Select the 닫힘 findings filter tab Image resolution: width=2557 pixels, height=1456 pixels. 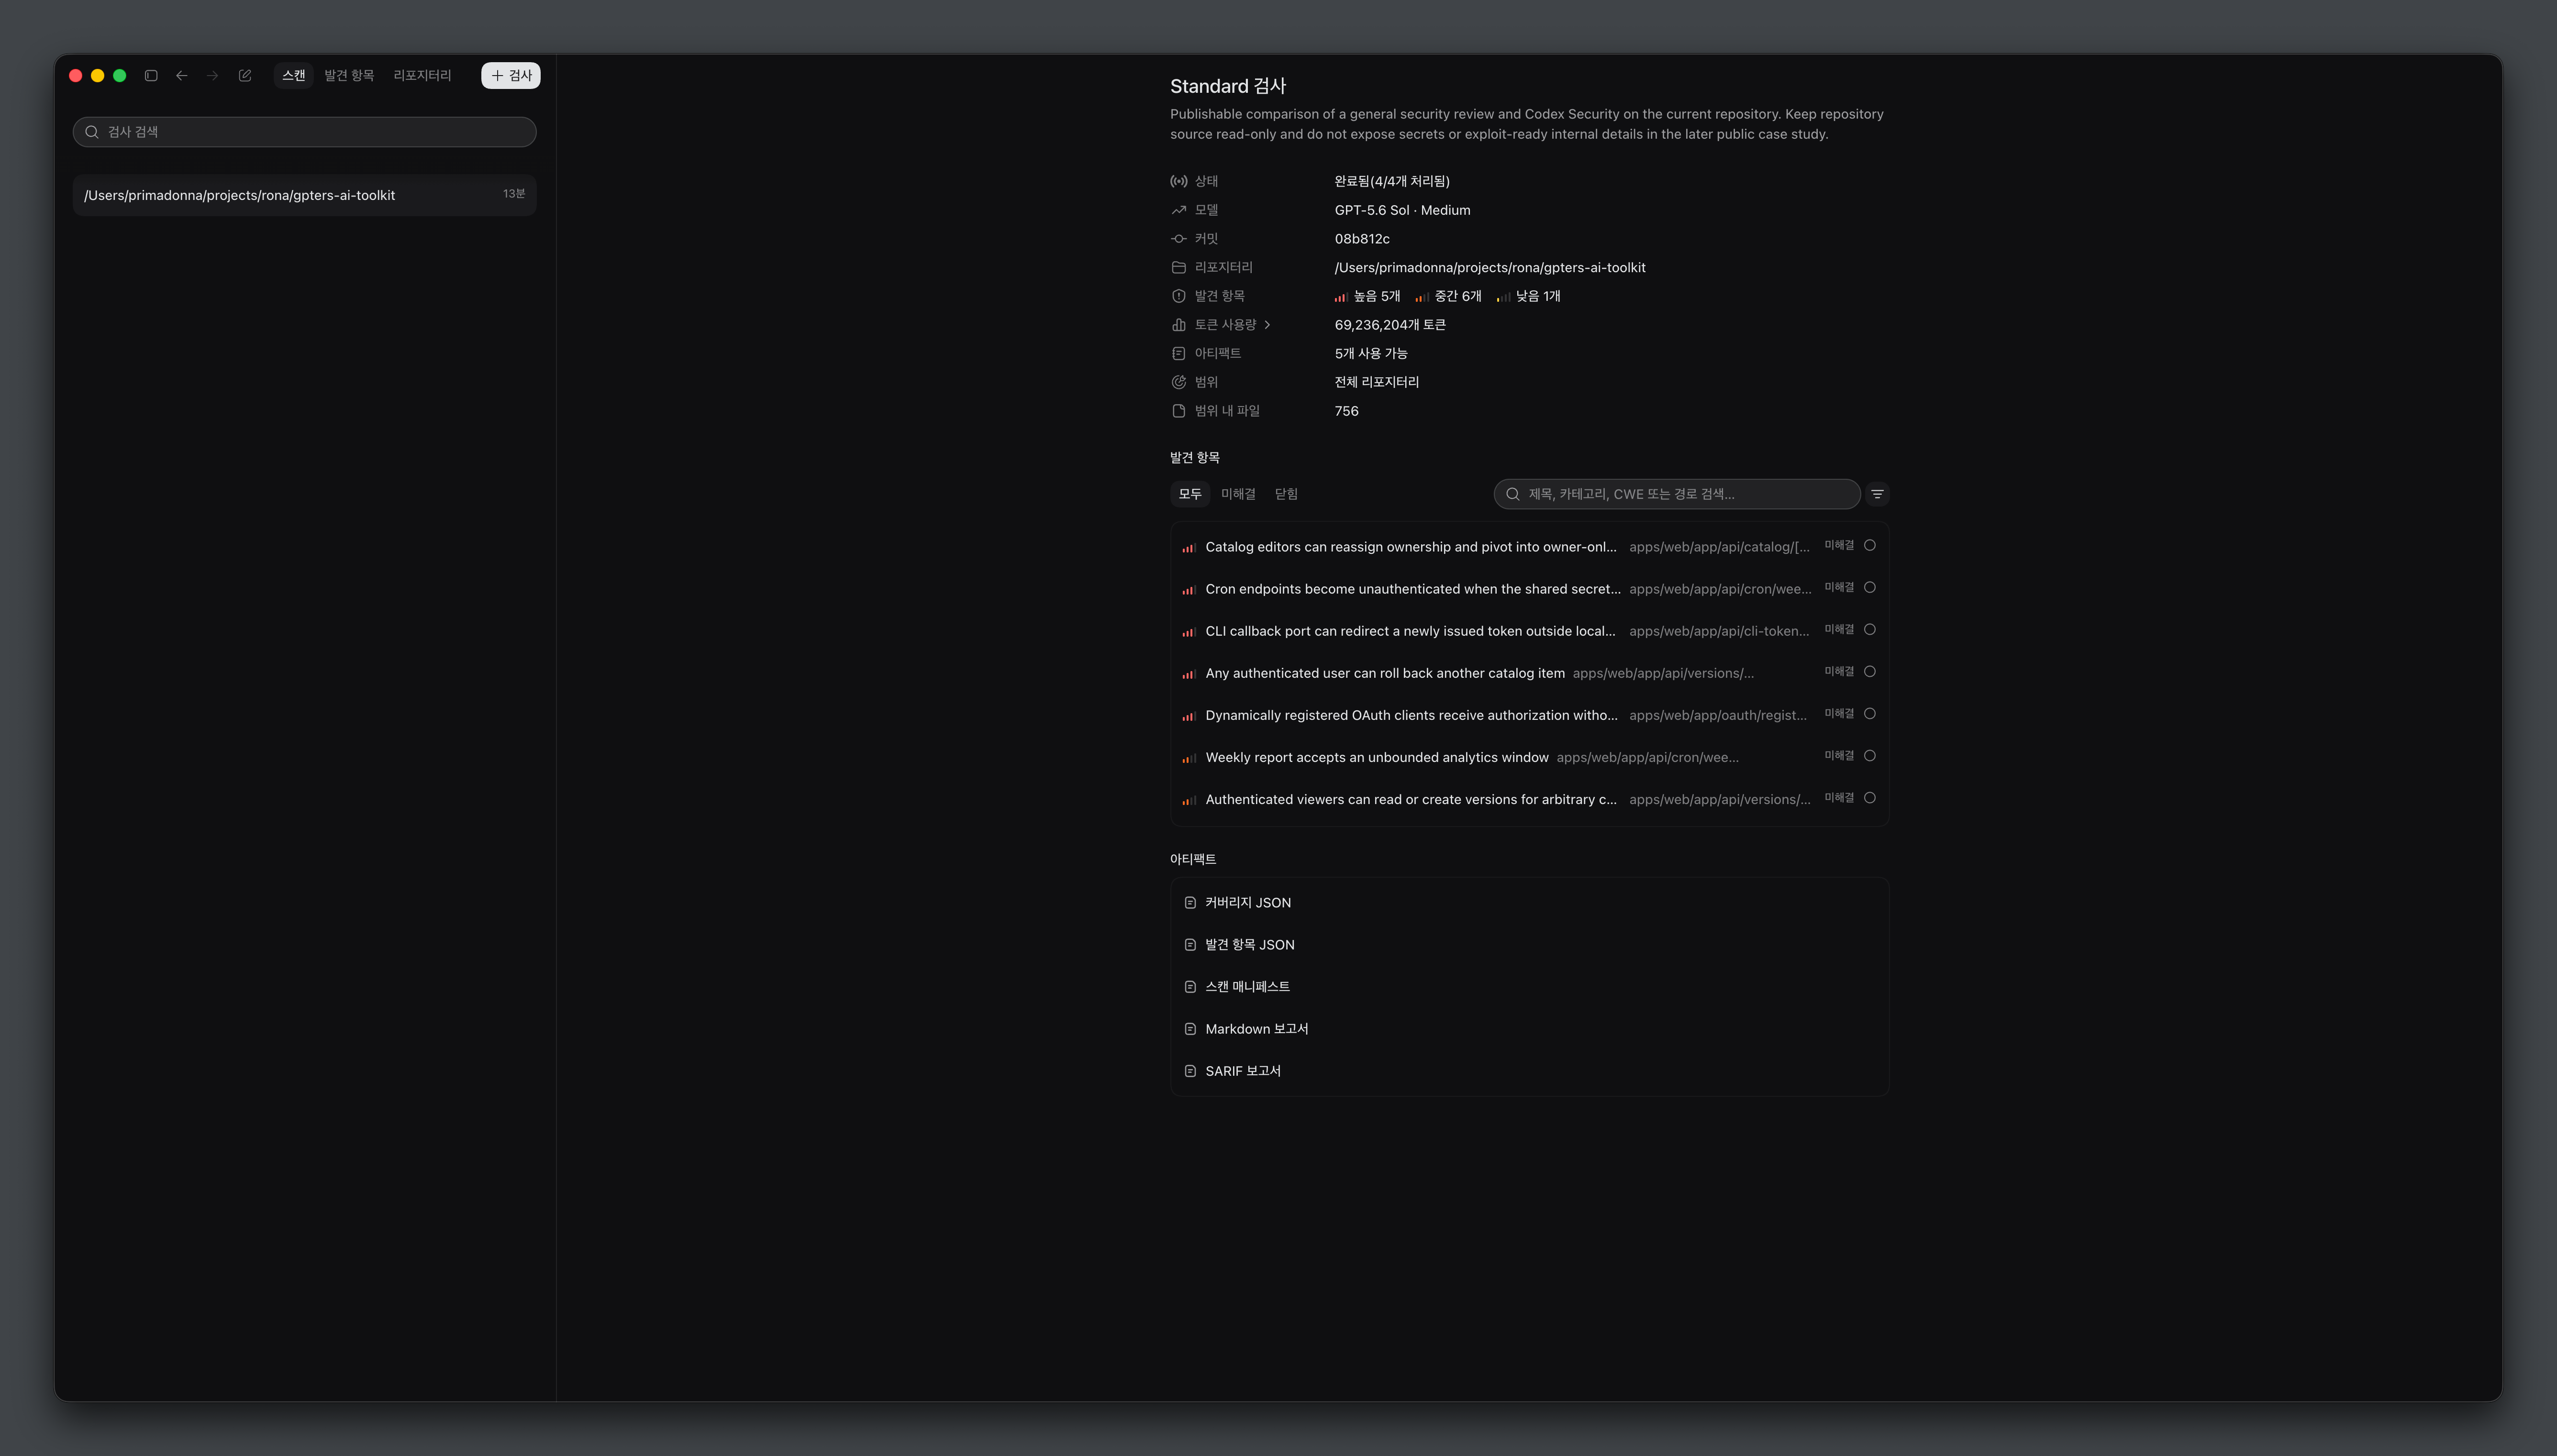coord(1286,494)
